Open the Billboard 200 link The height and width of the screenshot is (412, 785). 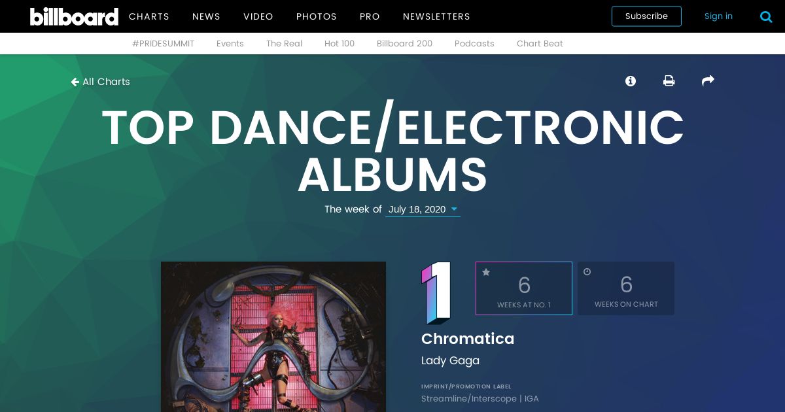point(404,44)
